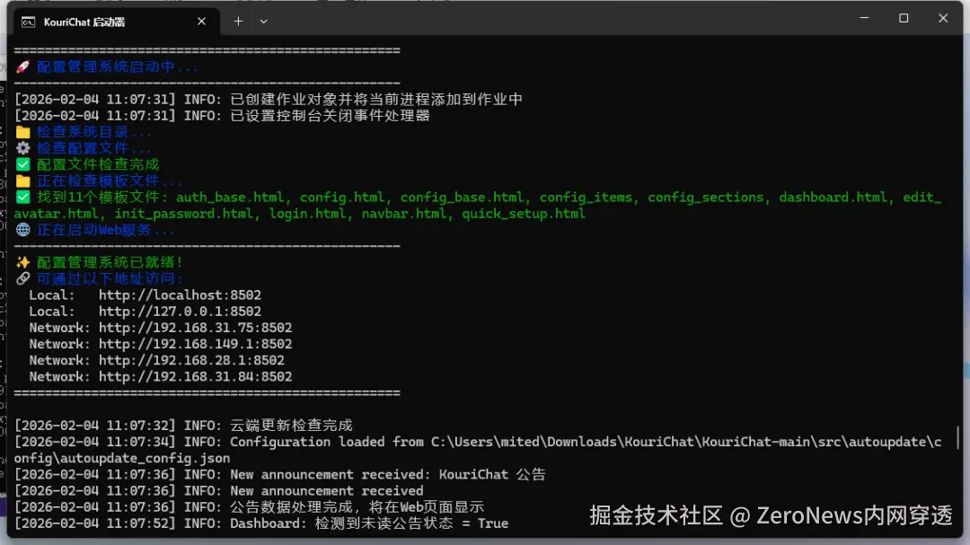Click text config_base.html
Viewport: 970px width, 545px height.
463,198
